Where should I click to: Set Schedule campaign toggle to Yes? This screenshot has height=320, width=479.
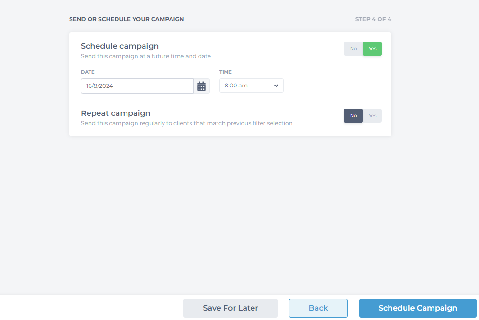tap(372, 49)
